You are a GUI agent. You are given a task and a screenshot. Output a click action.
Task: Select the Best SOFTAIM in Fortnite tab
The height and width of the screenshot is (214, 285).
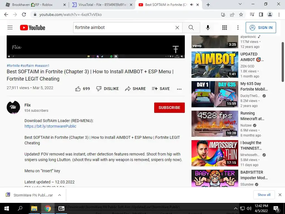click(166, 5)
